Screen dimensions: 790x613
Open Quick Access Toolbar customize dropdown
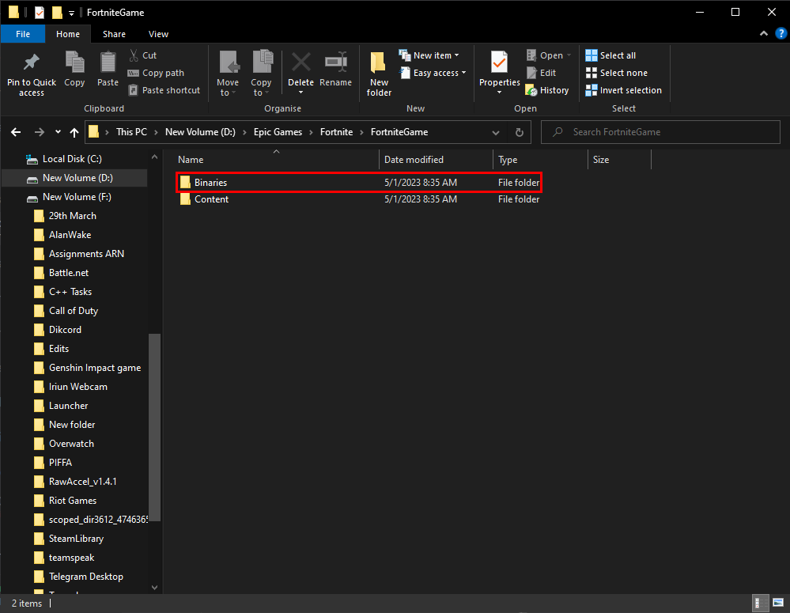(71, 13)
